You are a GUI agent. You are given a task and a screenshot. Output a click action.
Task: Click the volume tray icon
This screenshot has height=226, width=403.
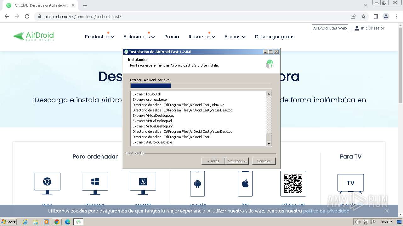coord(358,222)
